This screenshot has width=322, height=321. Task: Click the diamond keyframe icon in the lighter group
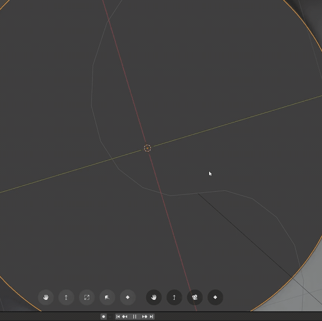click(x=127, y=297)
